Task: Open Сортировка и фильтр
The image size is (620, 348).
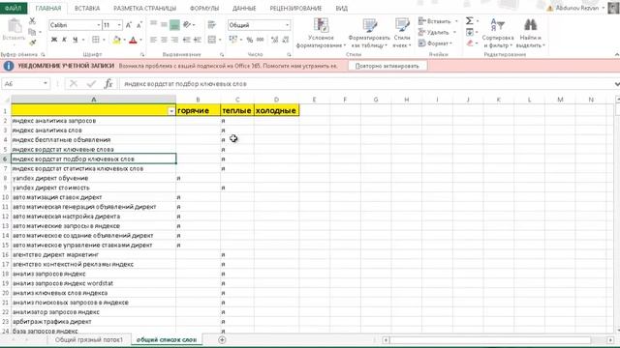Action: coord(498,33)
